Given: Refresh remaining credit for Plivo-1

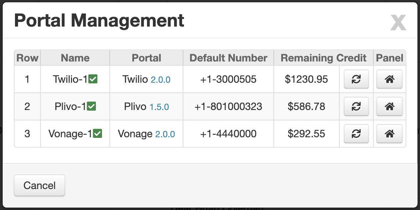Looking at the screenshot, I should pyautogui.click(x=356, y=106).
